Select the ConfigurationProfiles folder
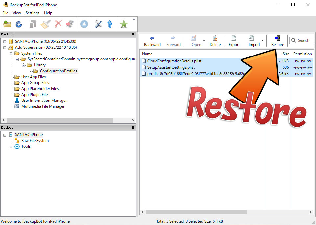 [x=59, y=71]
